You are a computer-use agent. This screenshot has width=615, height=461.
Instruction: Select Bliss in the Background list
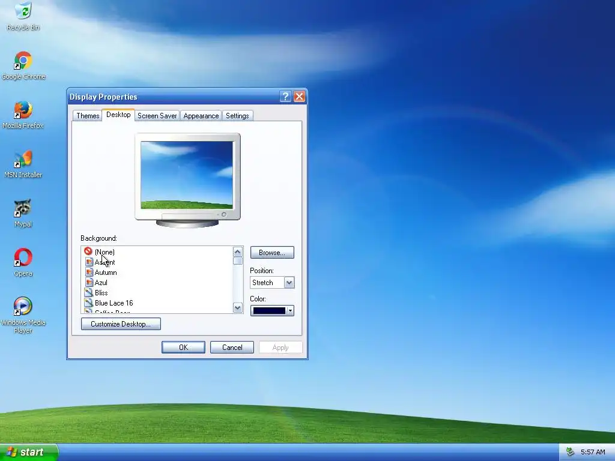101,293
